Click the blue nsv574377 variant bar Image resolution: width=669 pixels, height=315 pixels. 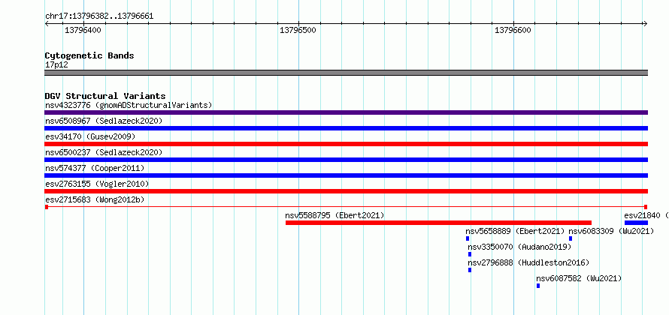(346, 175)
